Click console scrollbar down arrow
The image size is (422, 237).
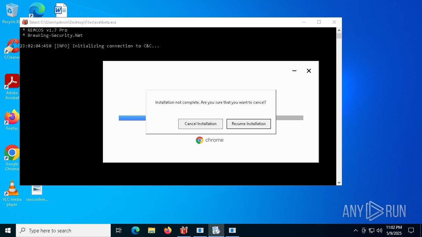click(x=339, y=182)
